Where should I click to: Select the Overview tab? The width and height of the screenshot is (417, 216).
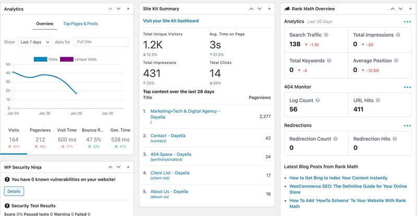(x=45, y=23)
